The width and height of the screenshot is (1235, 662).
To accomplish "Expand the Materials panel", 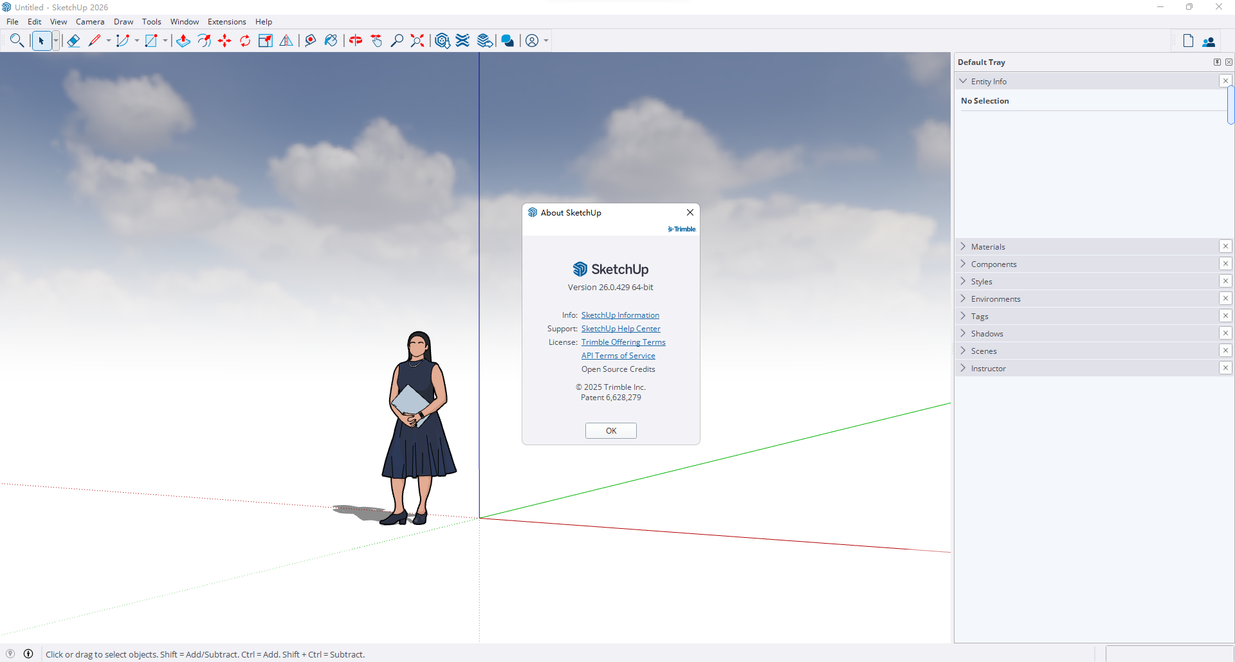I will pos(988,246).
